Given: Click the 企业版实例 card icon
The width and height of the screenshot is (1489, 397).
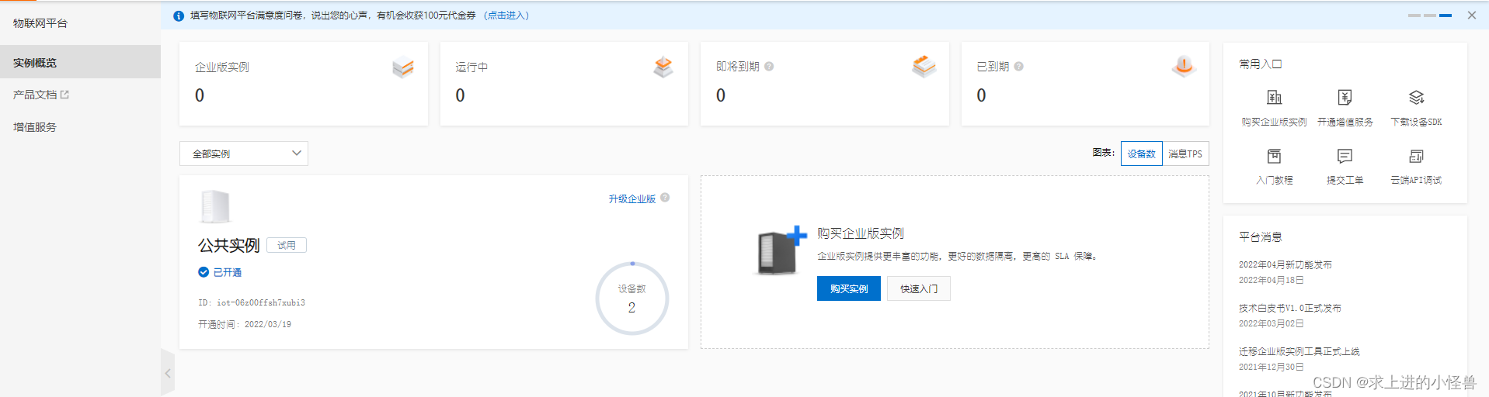Looking at the screenshot, I should click(x=403, y=68).
